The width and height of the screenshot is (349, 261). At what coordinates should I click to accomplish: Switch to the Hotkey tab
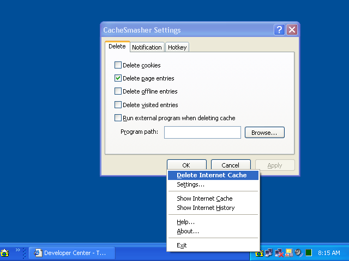pyautogui.click(x=177, y=47)
